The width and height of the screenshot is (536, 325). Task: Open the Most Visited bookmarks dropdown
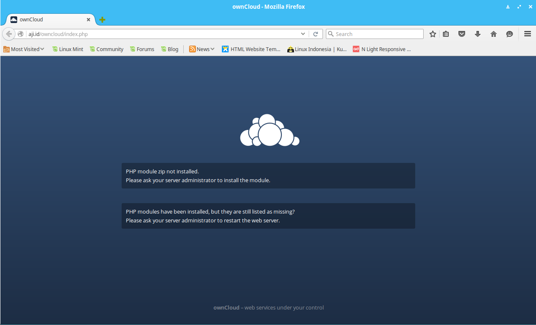(24, 49)
